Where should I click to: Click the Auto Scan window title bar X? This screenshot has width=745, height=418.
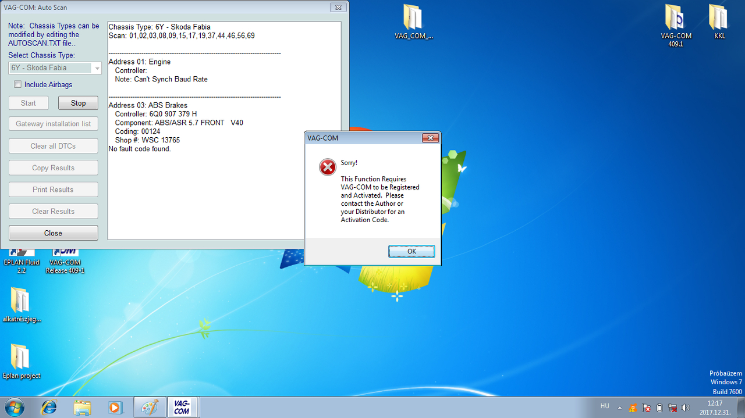tap(338, 8)
